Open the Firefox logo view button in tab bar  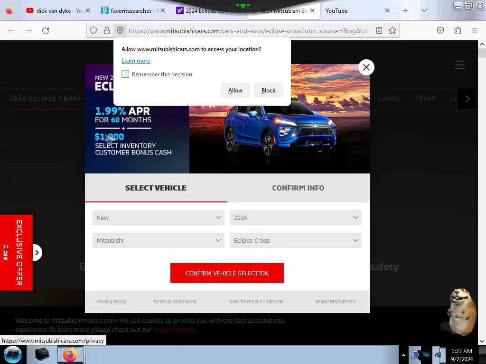(9, 11)
